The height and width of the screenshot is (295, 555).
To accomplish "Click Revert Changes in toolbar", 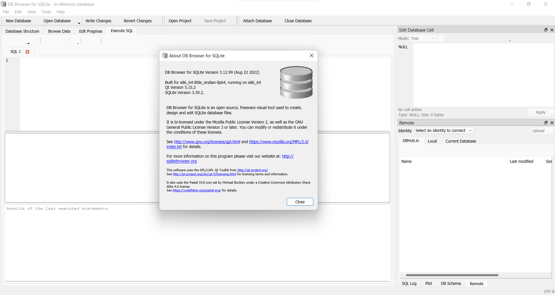I will (138, 21).
